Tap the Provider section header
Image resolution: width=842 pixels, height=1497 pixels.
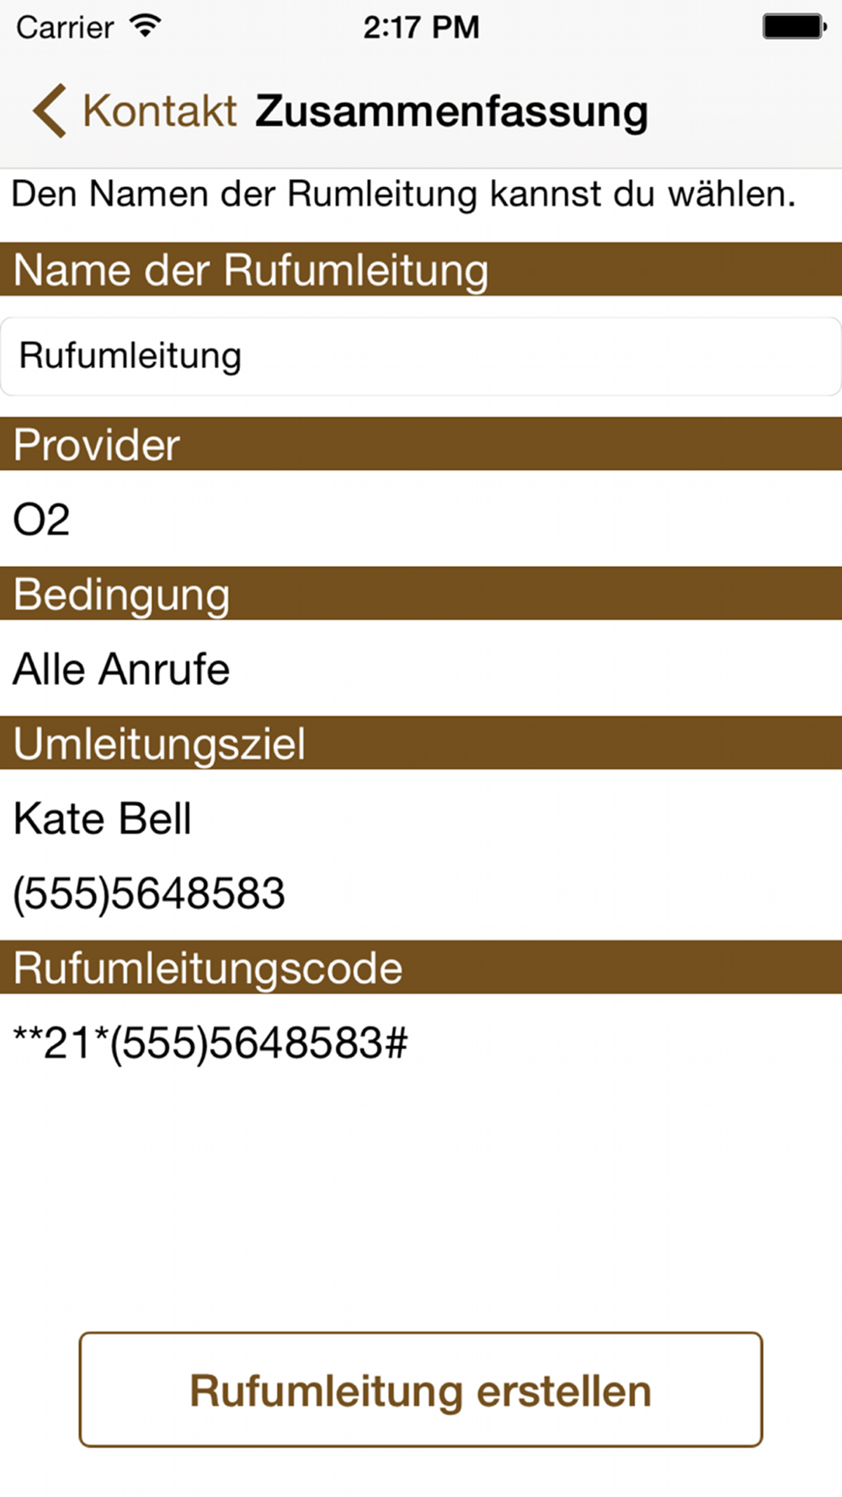tap(421, 444)
